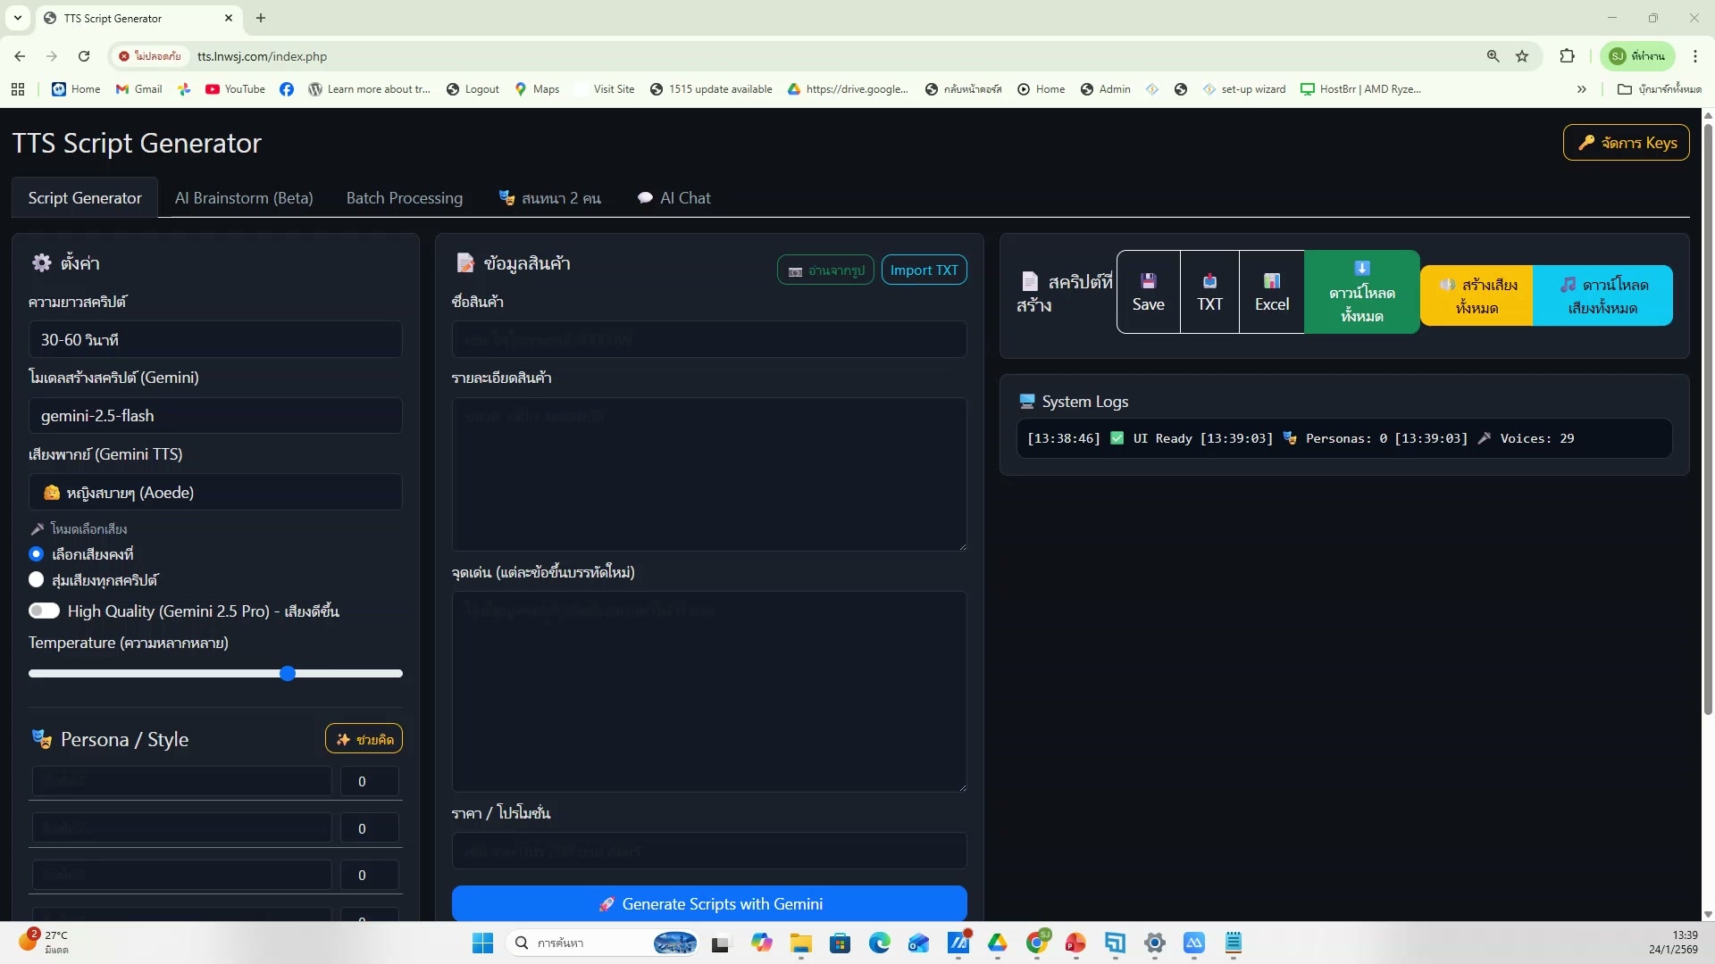The height and width of the screenshot is (964, 1715).
Task: Open the Batch Processing tab
Action: tap(405, 198)
